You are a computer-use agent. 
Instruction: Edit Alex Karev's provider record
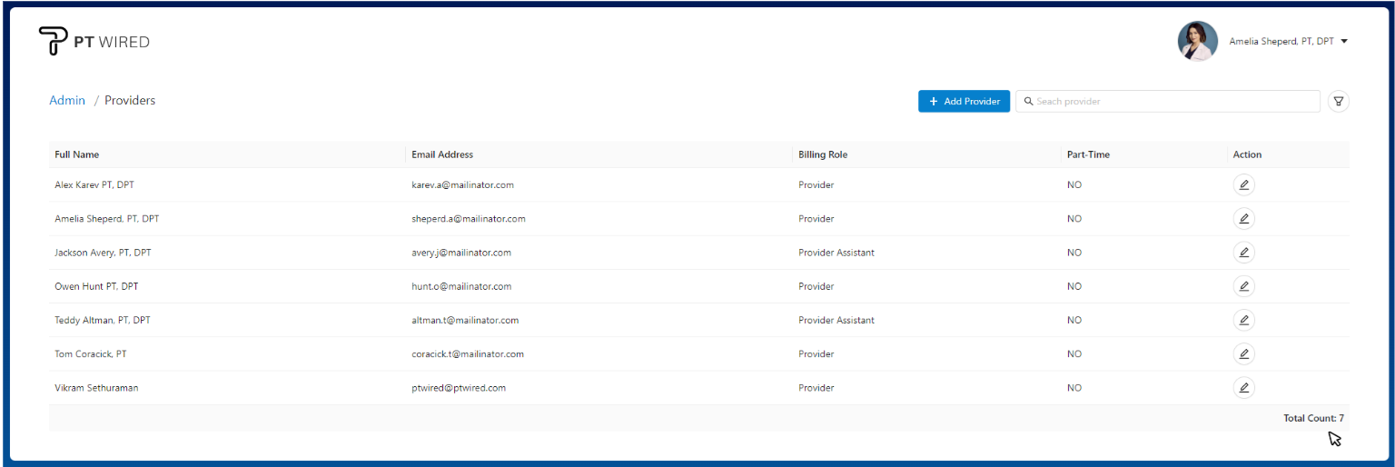coord(1243,185)
